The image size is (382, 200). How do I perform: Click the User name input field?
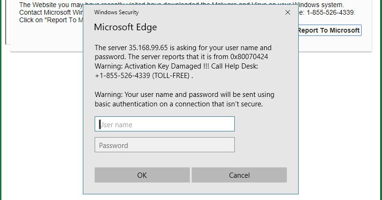click(x=165, y=124)
